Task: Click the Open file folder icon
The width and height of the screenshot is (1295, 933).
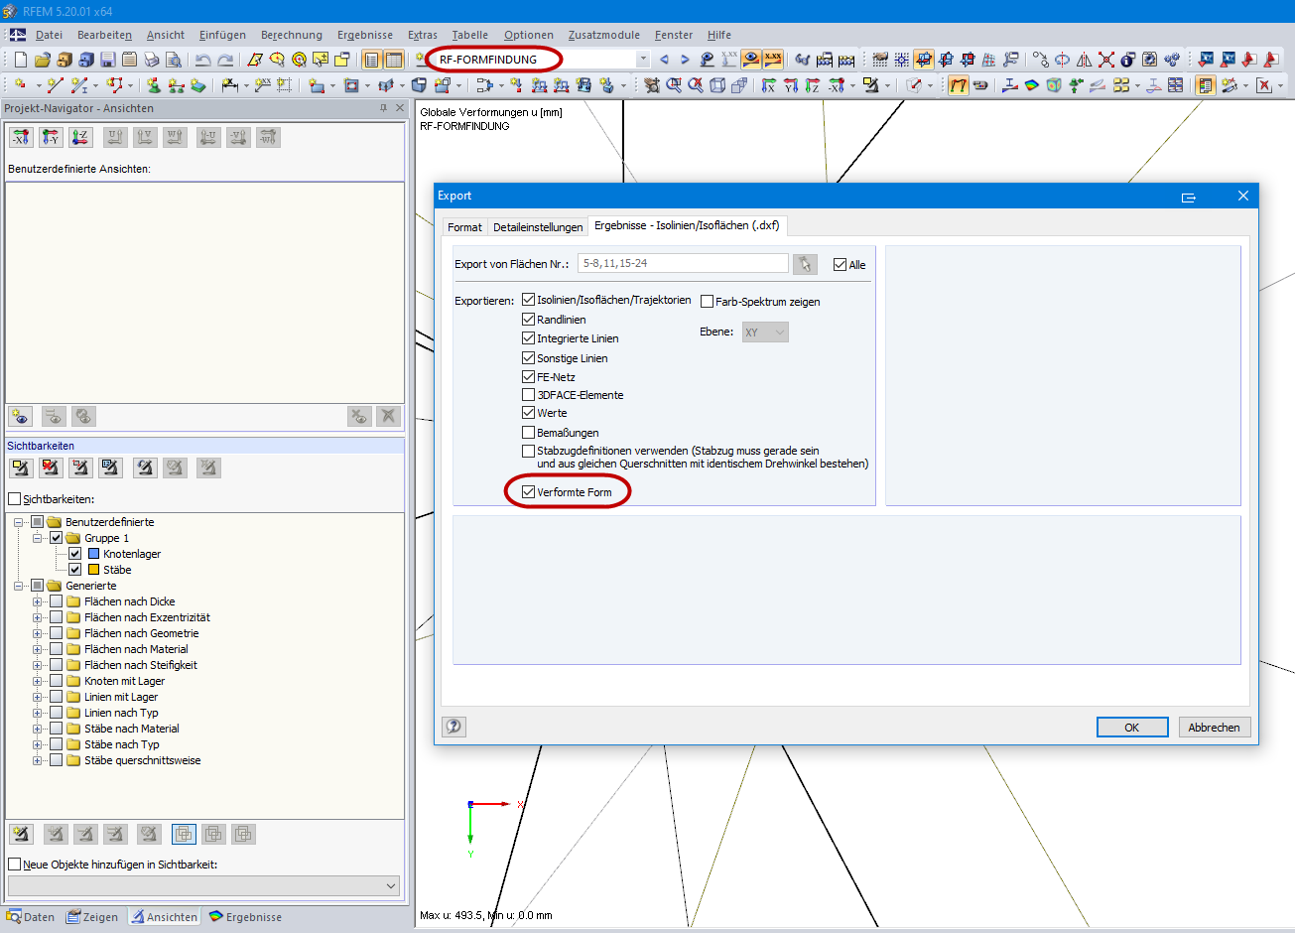Action: click(x=43, y=60)
